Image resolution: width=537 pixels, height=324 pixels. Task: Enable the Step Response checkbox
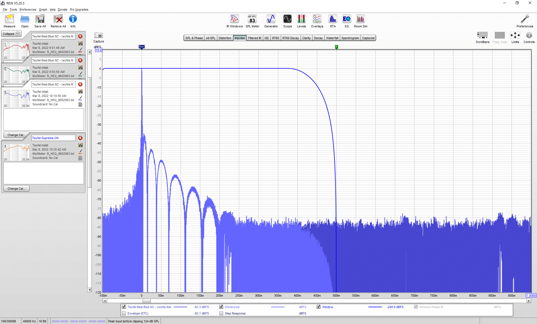click(x=221, y=313)
